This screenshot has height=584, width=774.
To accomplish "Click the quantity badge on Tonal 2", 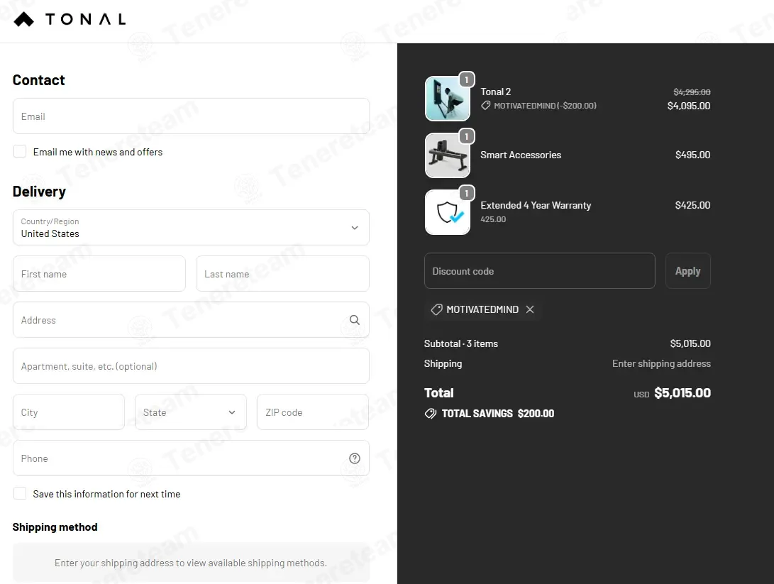I will click(467, 79).
